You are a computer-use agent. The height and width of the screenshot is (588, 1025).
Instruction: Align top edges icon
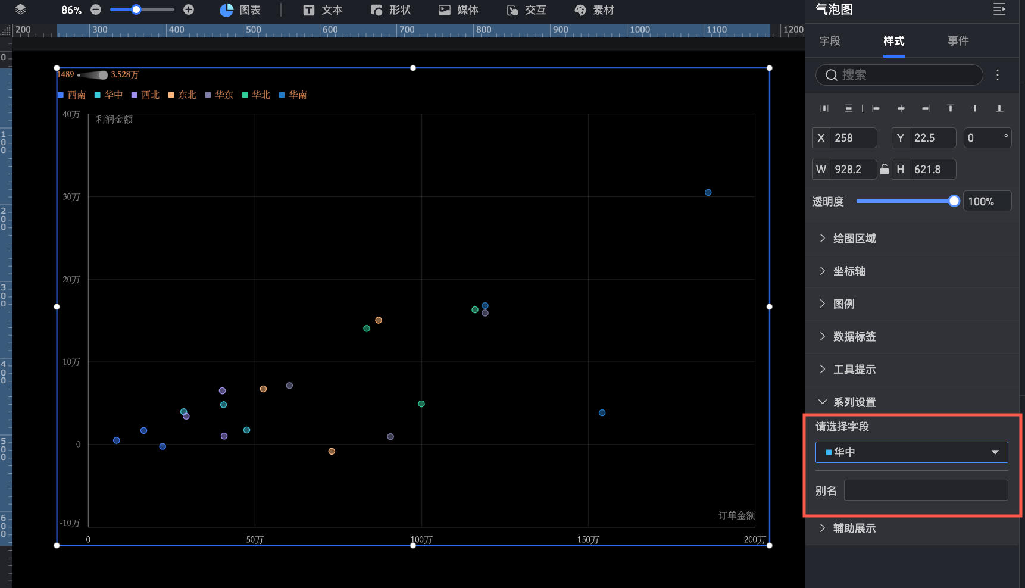coord(951,108)
